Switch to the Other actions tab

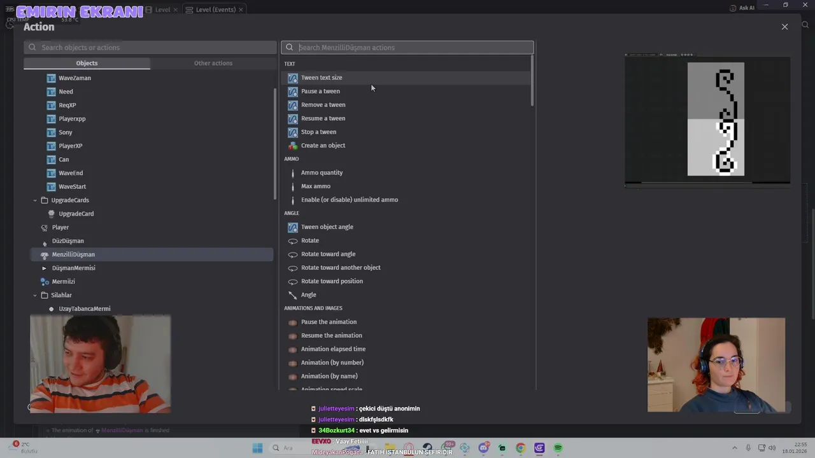coord(213,63)
